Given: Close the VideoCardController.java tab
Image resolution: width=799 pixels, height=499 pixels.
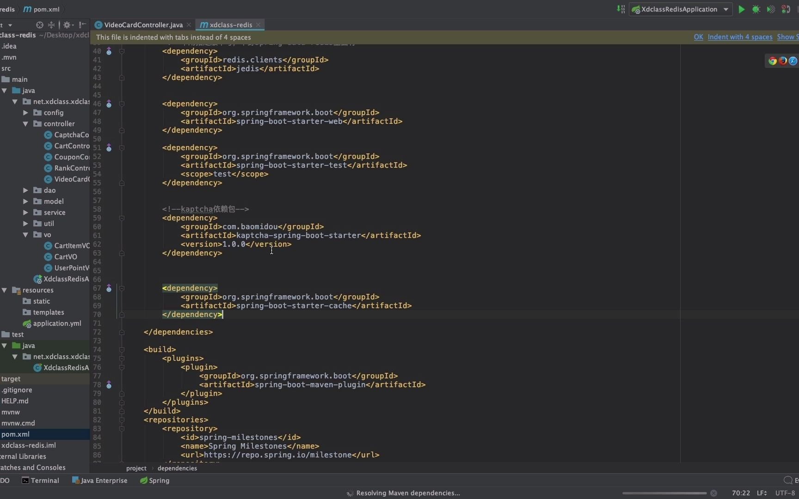Looking at the screenshot, I should coord(189,25).
